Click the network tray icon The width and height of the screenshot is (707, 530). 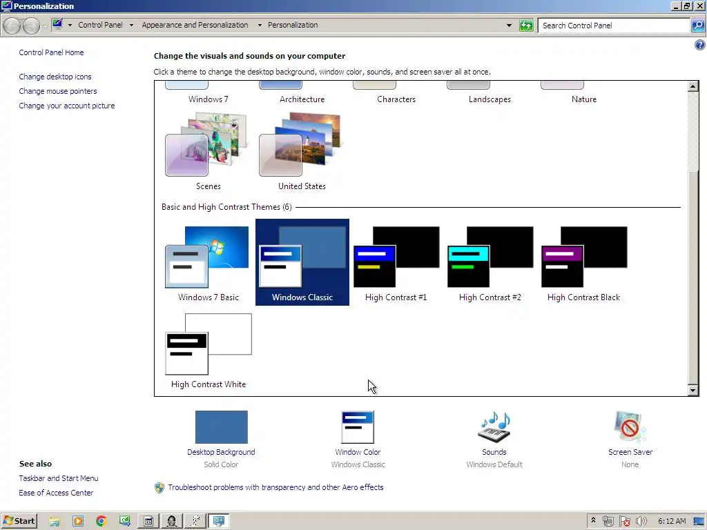pyautogui.click(x=608, y=521)
